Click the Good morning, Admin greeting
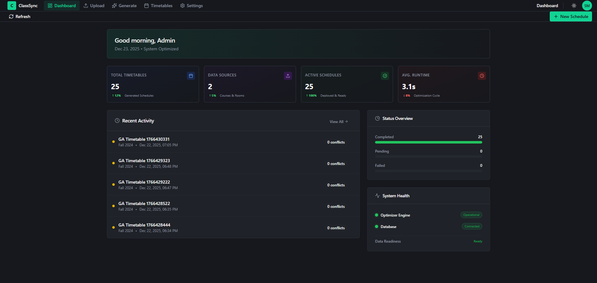 tap(145, 40)
